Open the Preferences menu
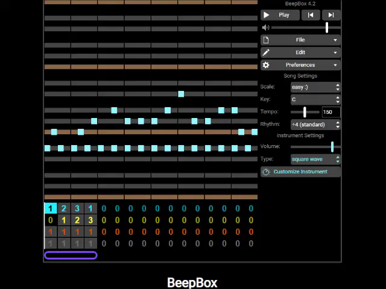Screen dimensions: 386x289 [x=300, y=65]
